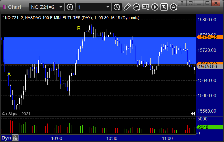The height and width of the screenshot is (142, 224).
Task: Open the text tool 'To' icon
Action: click(164, 7)
